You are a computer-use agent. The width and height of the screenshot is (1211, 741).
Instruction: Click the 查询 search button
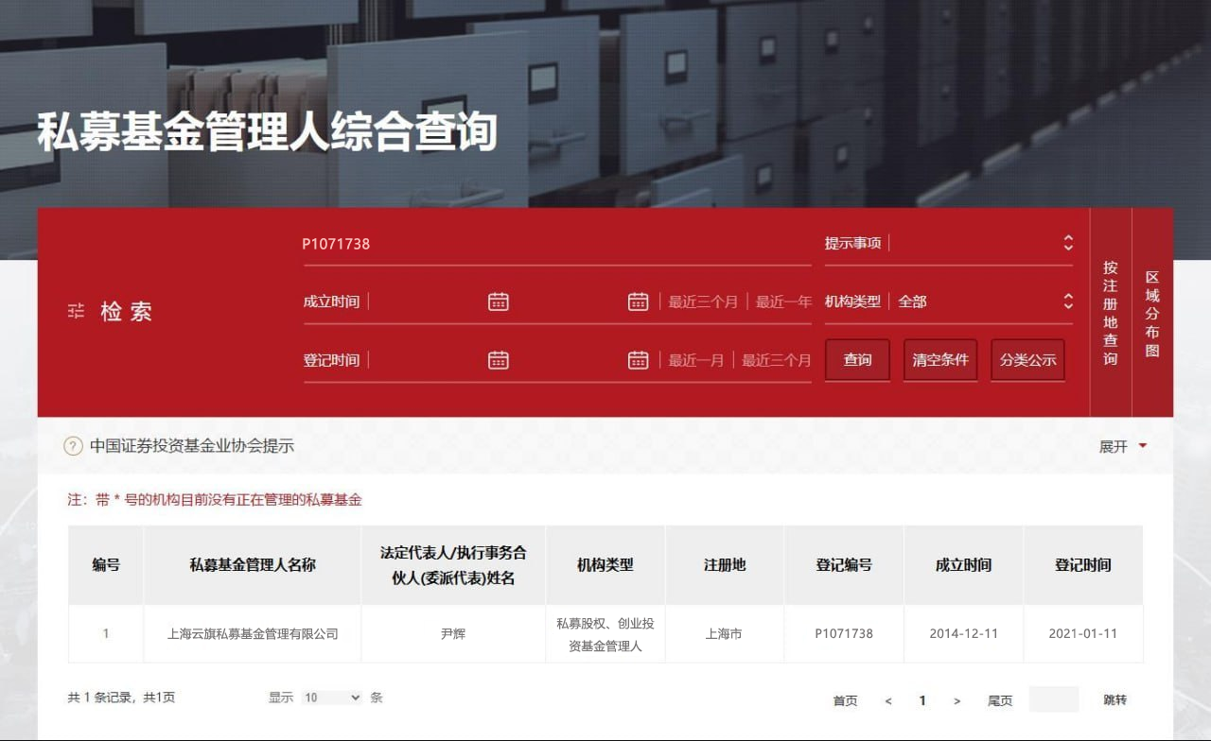click(857, 360)
